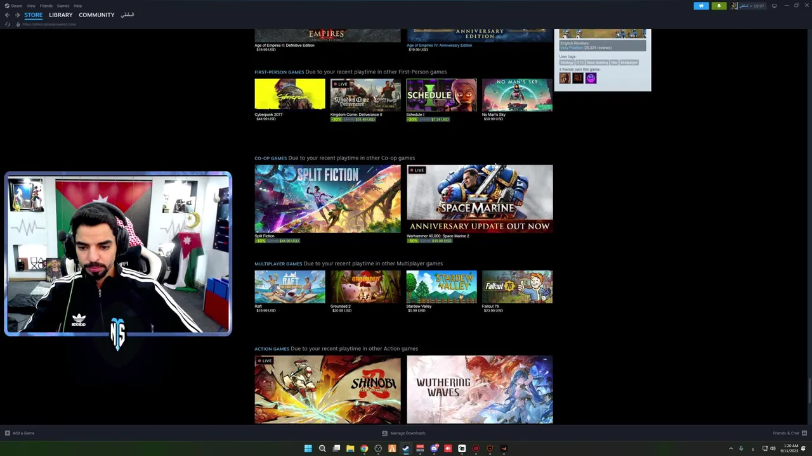Open Google Chrome from the taskbar
The height and width of the screenshot is (456, 812).
pos(364,448)
